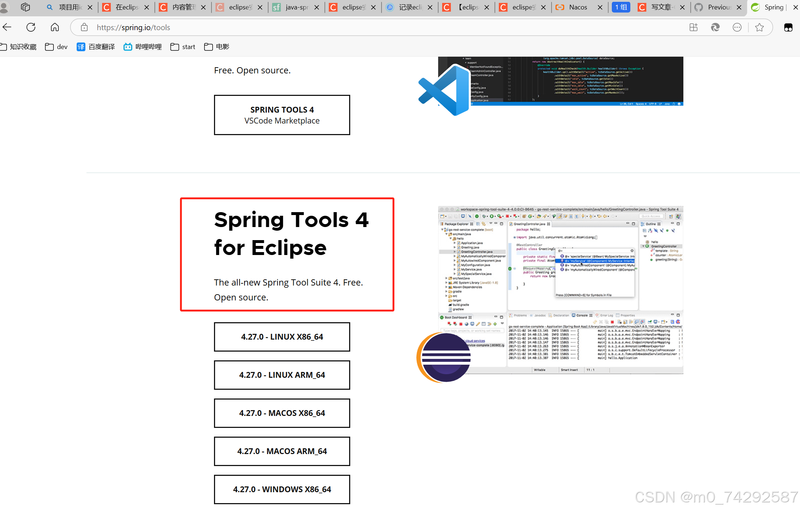Viewport: 800px width, 510px height.
Task: Open the tab actions workspace icon
Action: tap(25, 7)
